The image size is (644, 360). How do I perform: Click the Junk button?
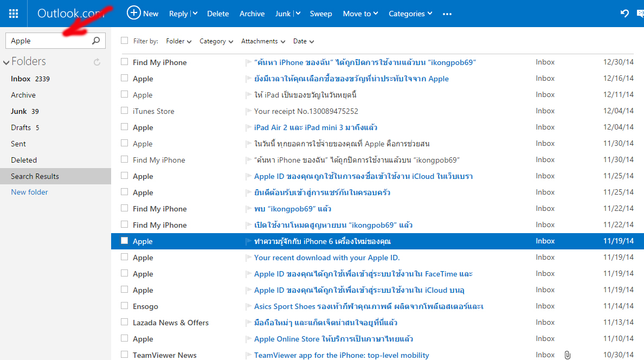click(x=283, y=14)
